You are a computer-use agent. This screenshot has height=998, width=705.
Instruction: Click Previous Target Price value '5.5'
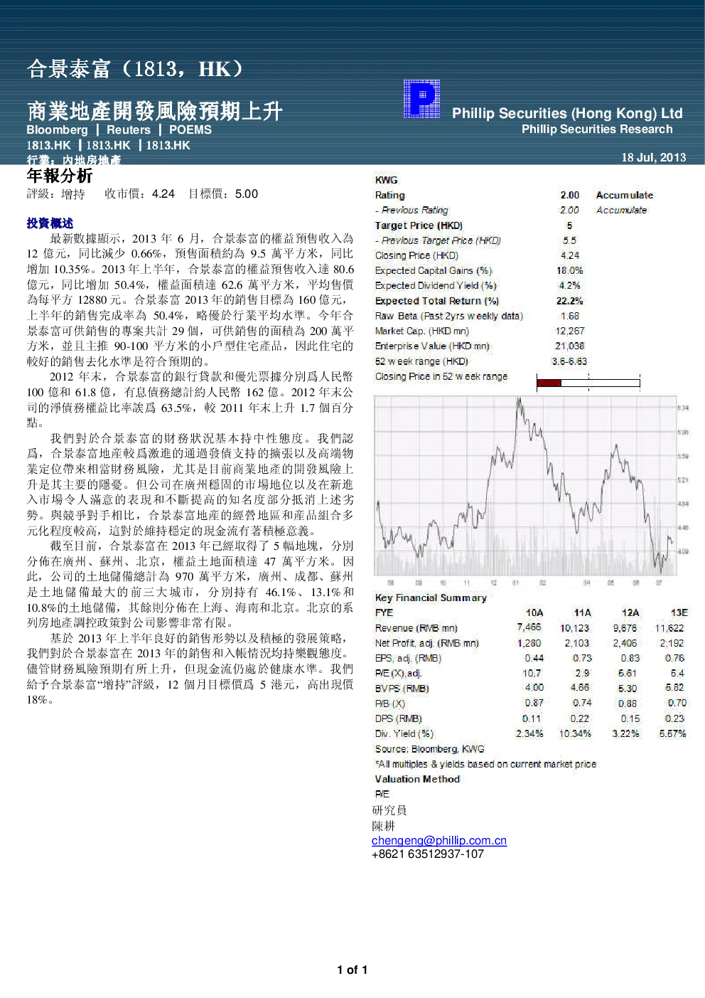pyautogui.click(x=569, y=240)
